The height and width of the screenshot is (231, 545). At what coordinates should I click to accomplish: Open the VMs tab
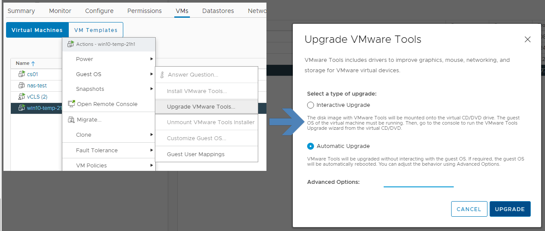[182, 11]
